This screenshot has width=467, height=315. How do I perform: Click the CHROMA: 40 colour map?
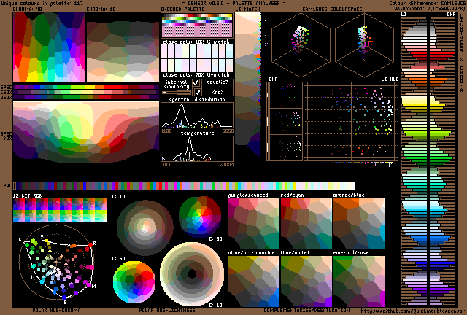[49, 47]
